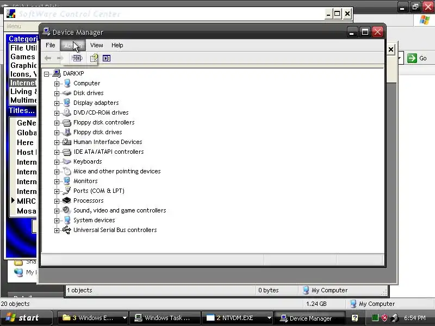Image resolution: width=435 pixels, height=326 pixels.
Task: Click the green CPU meter tray icon
Action: [375, 318]
